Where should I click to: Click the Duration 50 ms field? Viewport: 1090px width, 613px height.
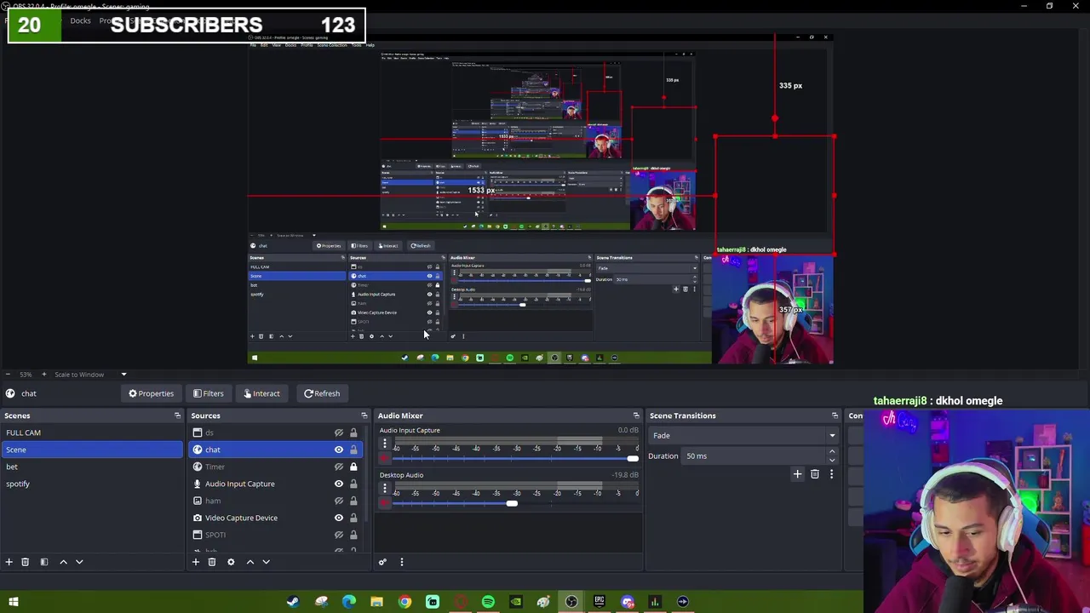click(x=754, y=456)
